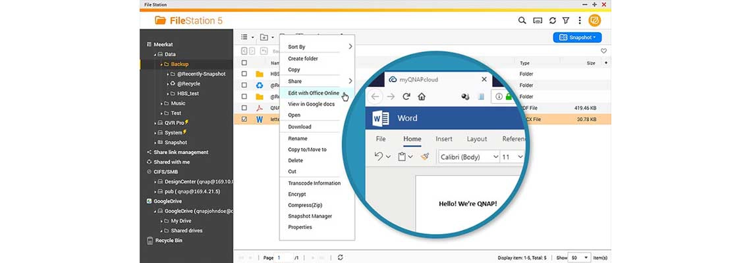The width and height of the screenshot is (751, 263).
Task: Switch to Word Insert tab
Action: click(x=443, y=139)
